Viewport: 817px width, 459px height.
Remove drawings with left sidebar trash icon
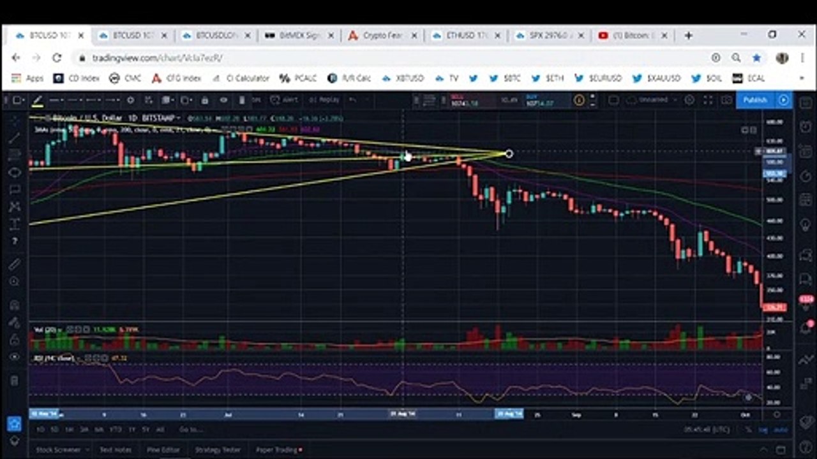click(15, 381)
